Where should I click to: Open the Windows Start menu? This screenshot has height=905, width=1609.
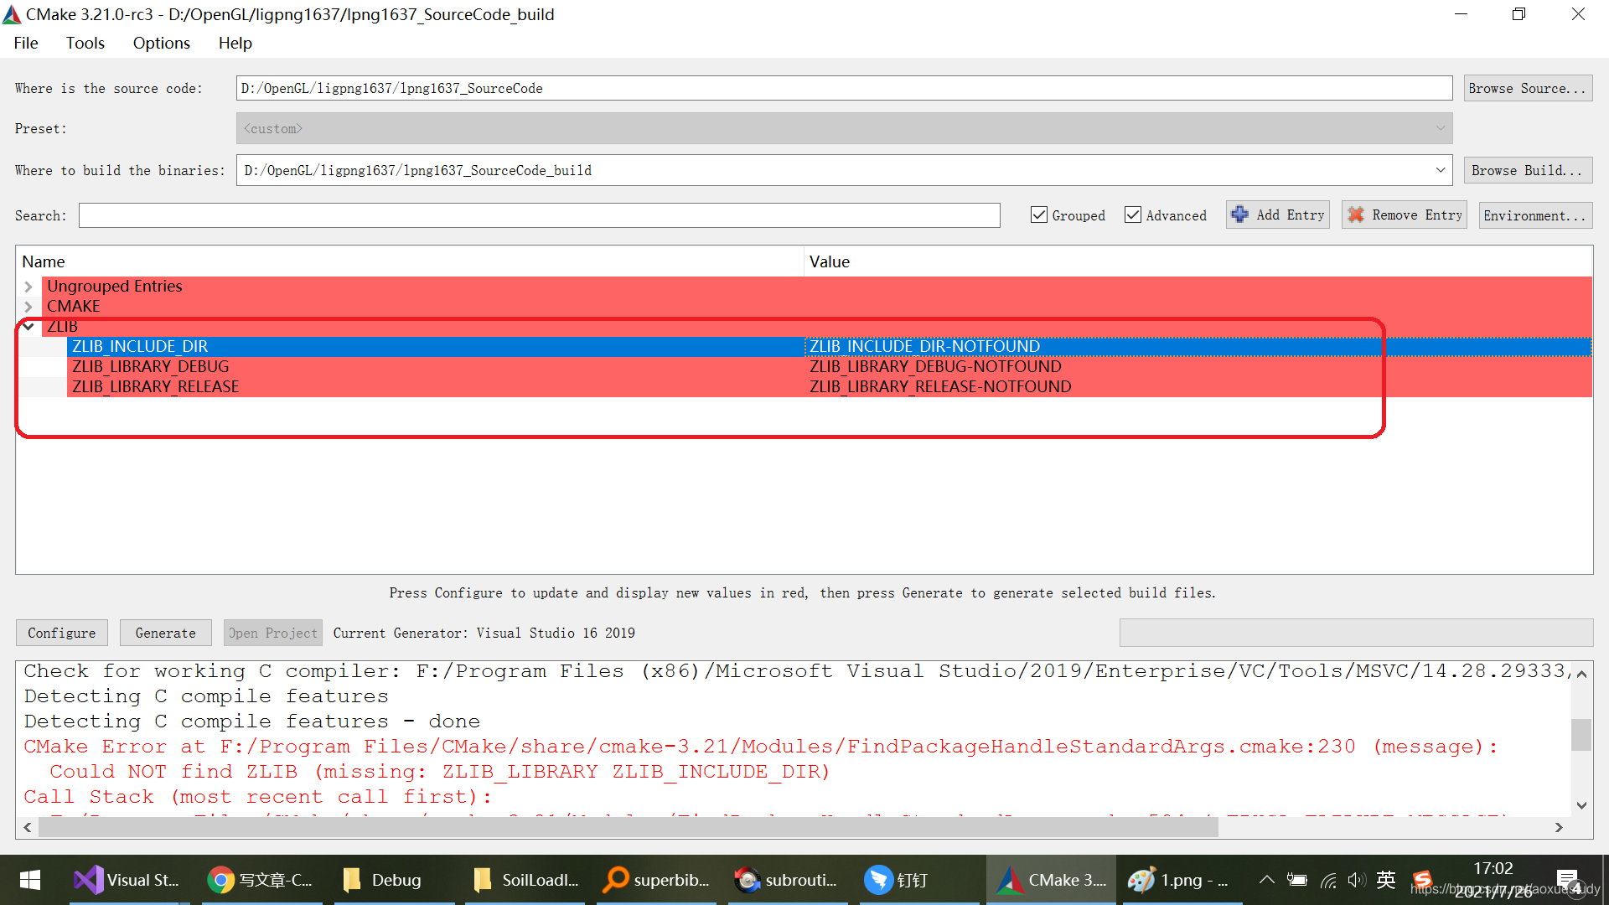(30, 880)
